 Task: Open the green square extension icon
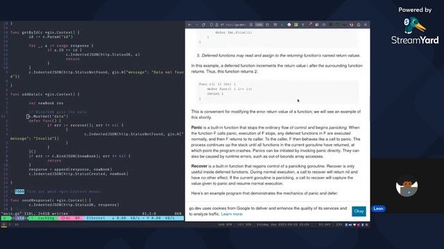(296, 25)
